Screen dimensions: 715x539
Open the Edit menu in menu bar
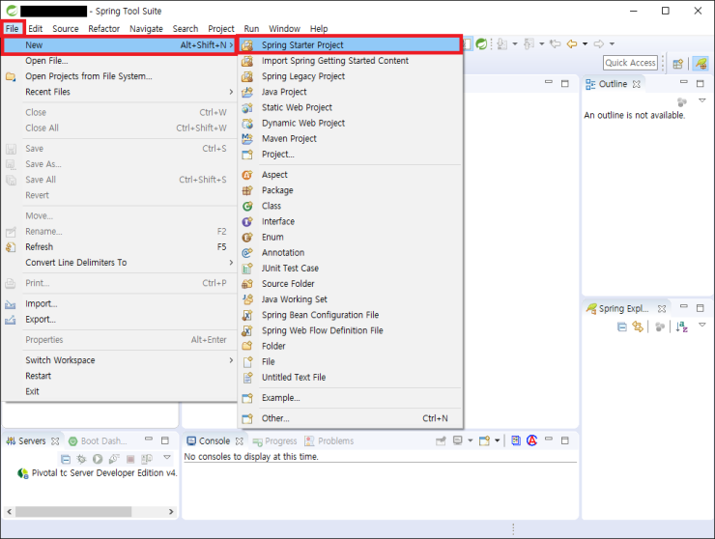(x=35, y=29)
